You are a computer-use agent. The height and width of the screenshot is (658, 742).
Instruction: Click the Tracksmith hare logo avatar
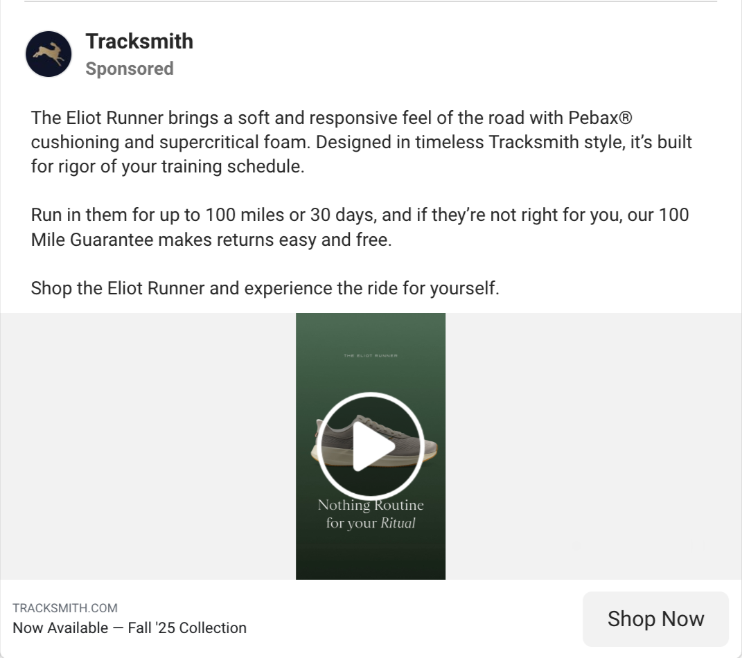48,54
